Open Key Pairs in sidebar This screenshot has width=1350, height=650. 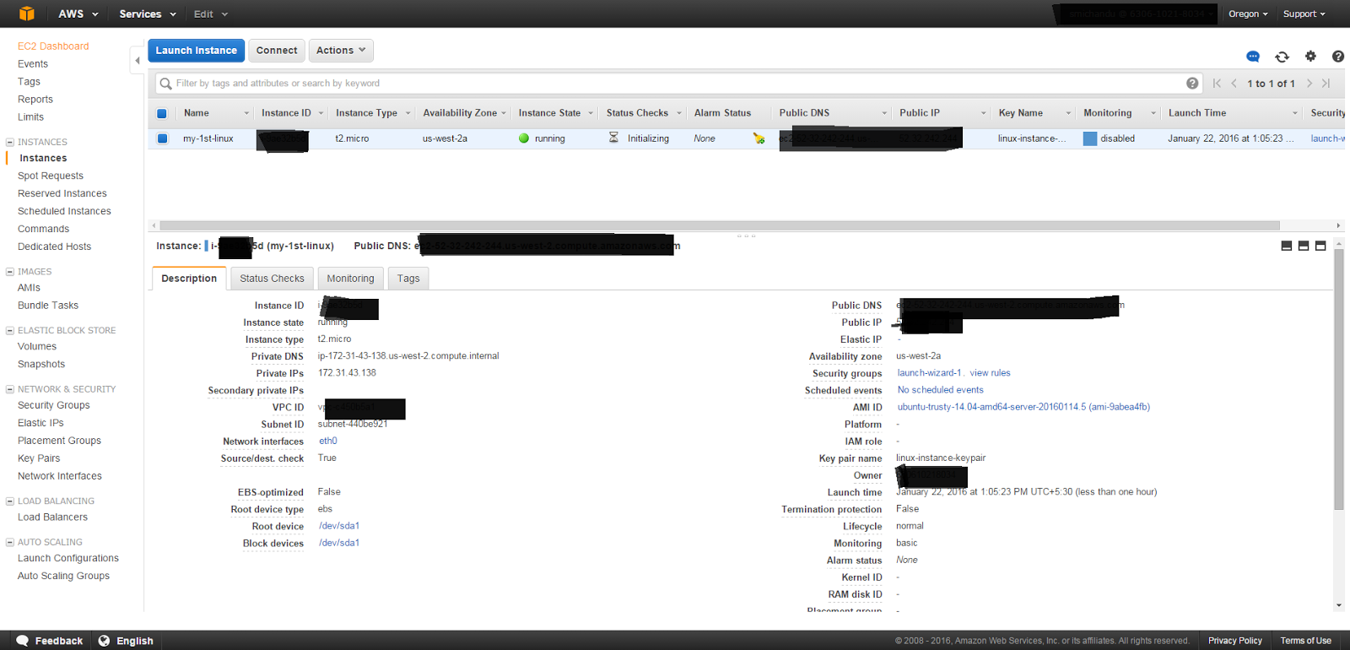point(39,458)
